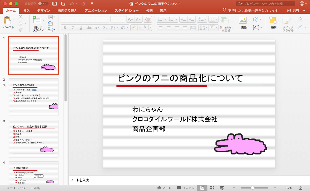Open the Paste options dropdown arrow
Screen dimensions: 310x191
[x=14, y=20]
